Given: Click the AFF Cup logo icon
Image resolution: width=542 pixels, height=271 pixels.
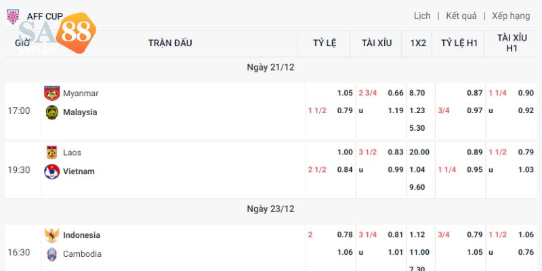Looking at the screenshot, I should pos(12,16).
